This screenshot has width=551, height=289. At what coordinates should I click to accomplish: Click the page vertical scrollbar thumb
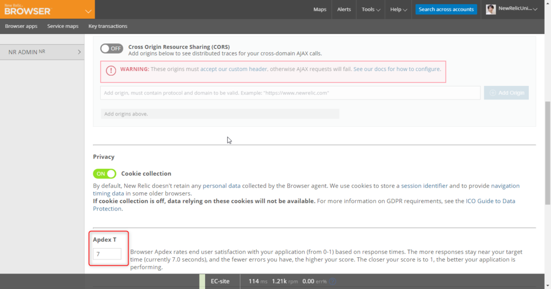(x=548, y=153)
